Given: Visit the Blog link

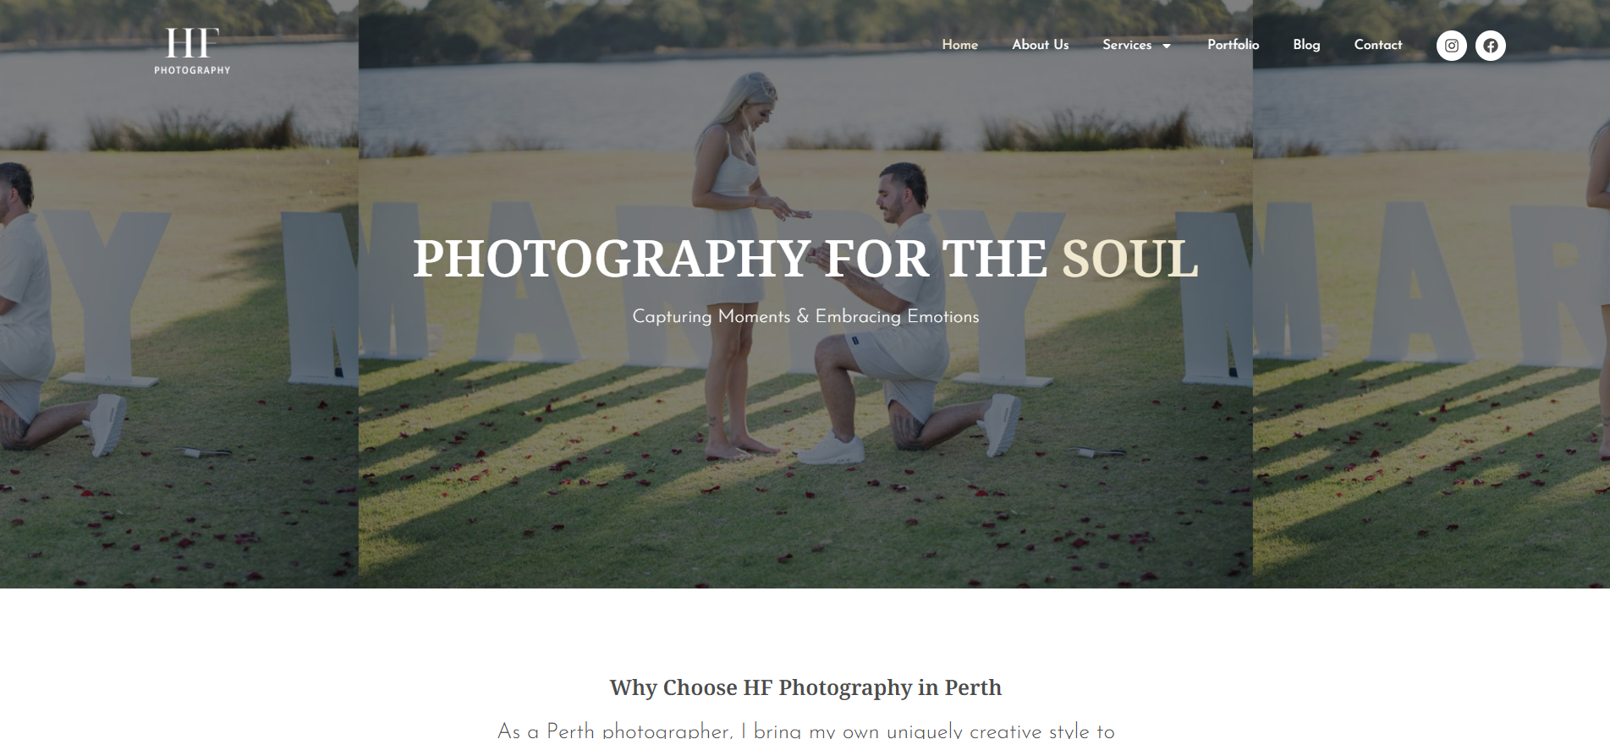Looking at the screenshot, I should (1306, 45).
